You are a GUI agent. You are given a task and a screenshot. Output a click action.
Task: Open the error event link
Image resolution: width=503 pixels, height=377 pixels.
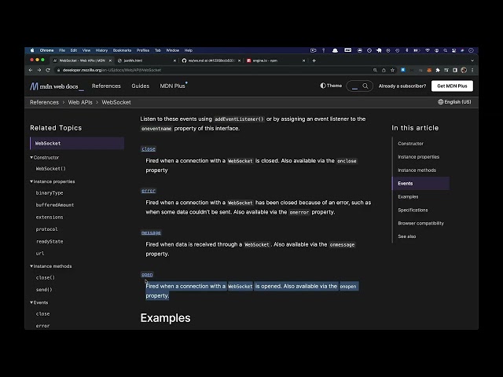tap(149, 190)
